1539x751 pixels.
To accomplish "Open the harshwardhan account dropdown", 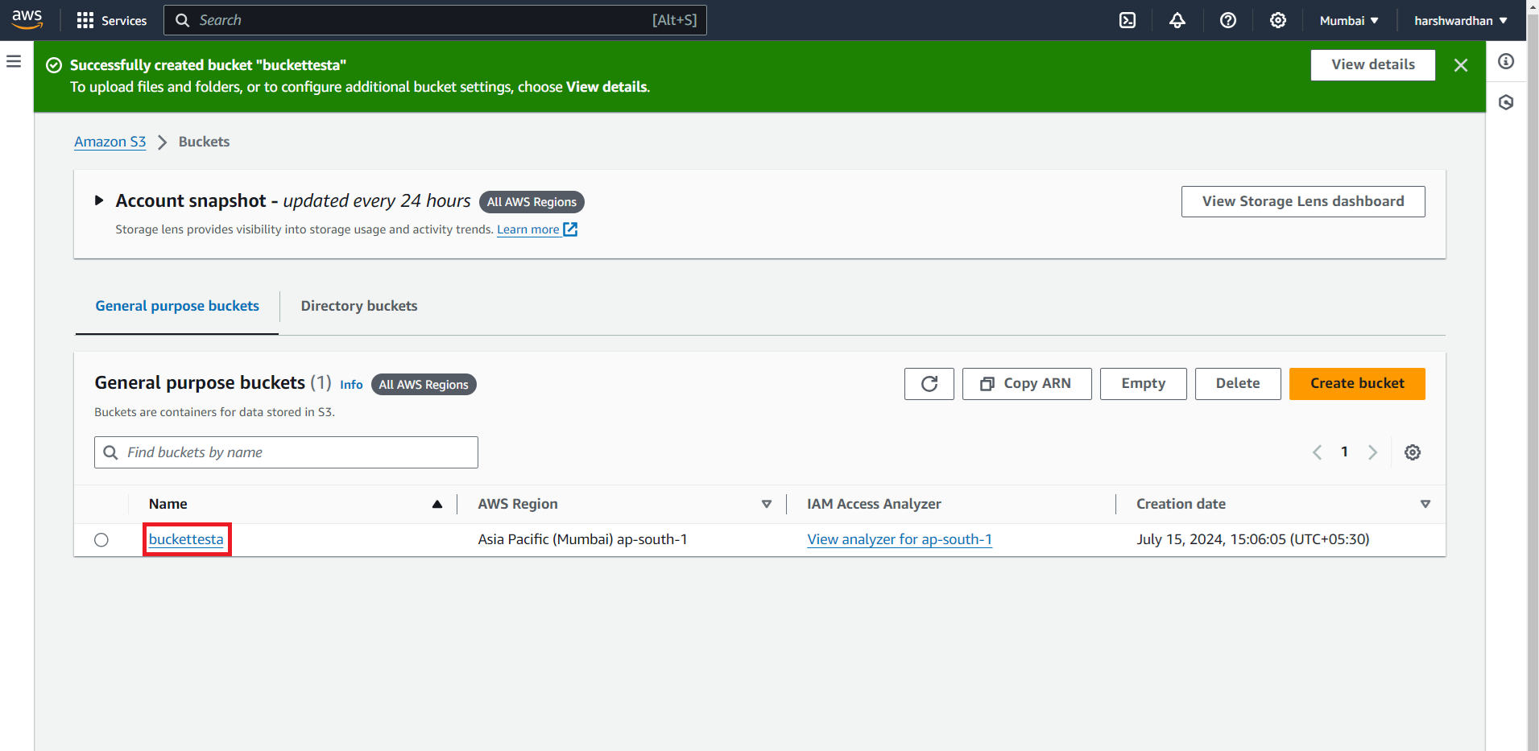I will pyautogui.click(x=1461, y=20).
